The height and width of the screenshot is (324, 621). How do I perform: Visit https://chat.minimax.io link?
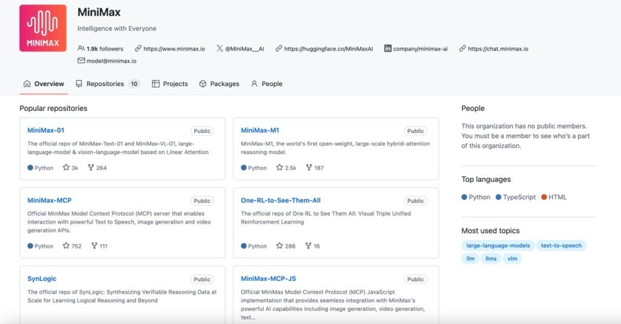point(498,48)
